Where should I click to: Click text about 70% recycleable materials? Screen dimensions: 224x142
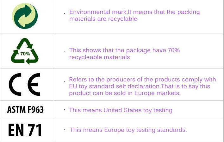click(124, 54)
